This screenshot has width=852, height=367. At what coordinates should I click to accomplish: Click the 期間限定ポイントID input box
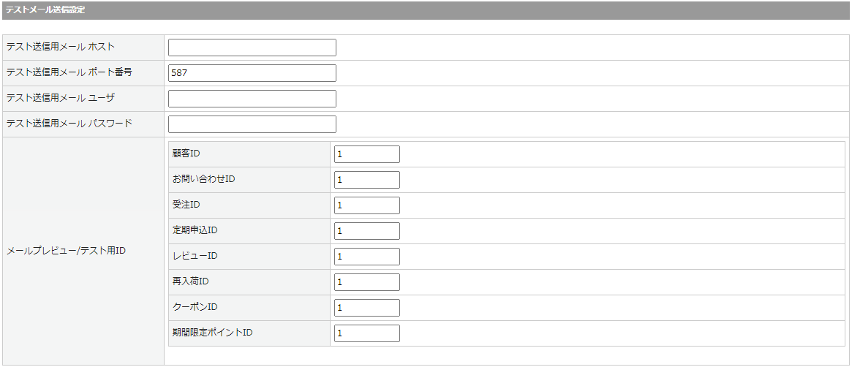[366, 333]
